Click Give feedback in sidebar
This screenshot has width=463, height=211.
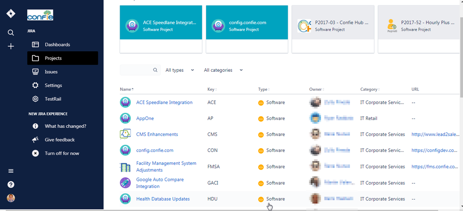(63, 140)
